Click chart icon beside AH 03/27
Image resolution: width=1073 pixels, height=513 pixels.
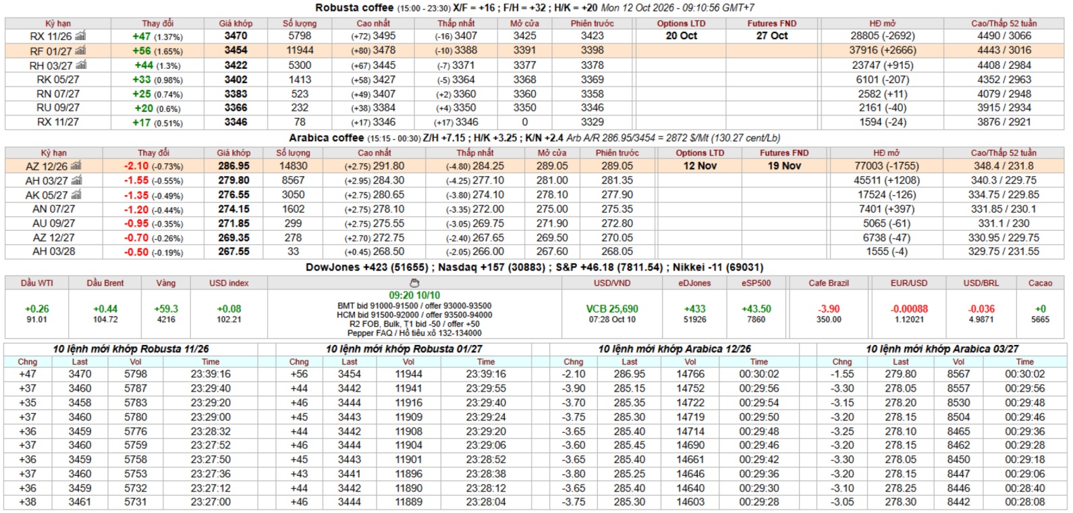point(76,180)
